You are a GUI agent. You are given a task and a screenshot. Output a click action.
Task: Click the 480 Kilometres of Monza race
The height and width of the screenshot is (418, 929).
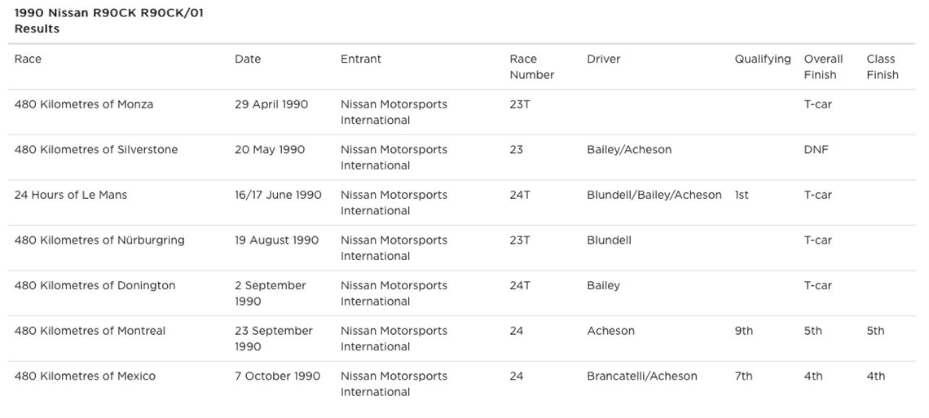tap(84, 104)
